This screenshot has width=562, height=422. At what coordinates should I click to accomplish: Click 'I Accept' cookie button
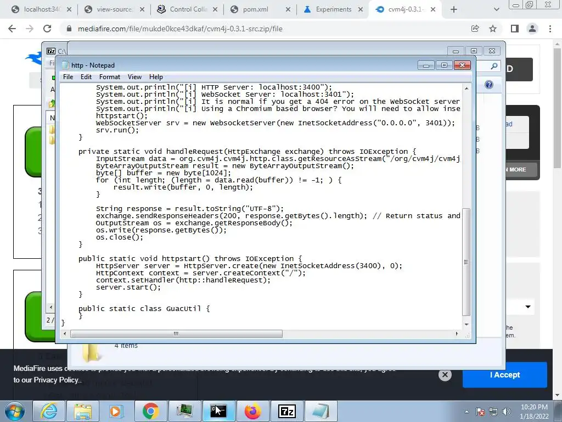[505, 375]
